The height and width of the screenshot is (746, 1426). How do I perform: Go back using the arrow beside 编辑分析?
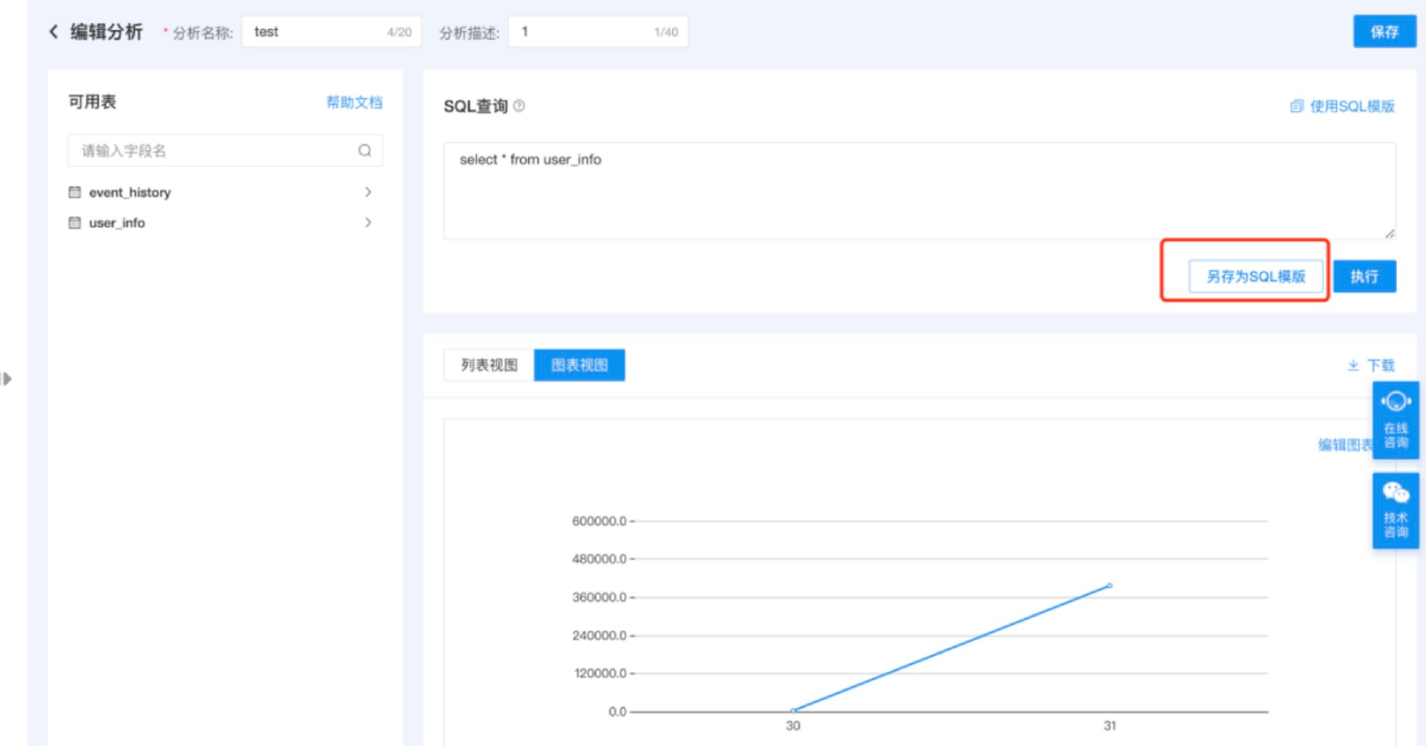click(x=54, y=32)
